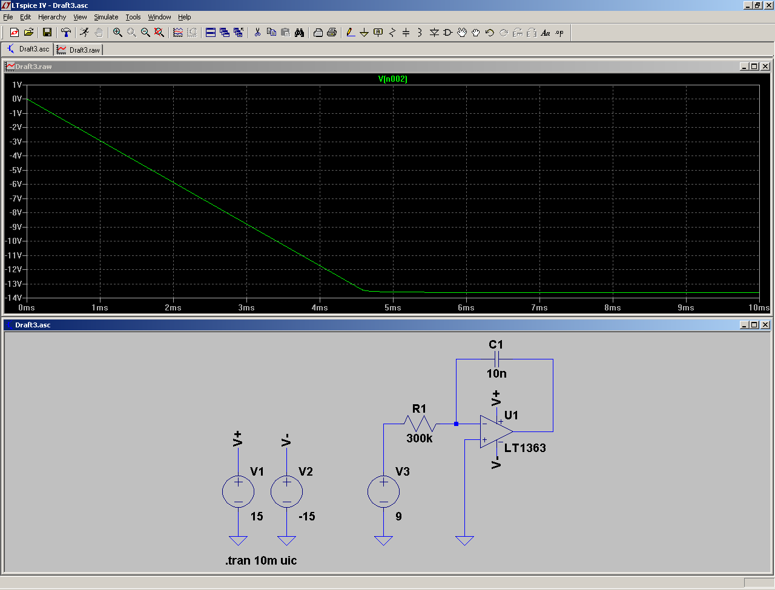Click the Close All Windows icon
Screen dimensions: 775x590
pyautogui.click(x=239, y=33)
